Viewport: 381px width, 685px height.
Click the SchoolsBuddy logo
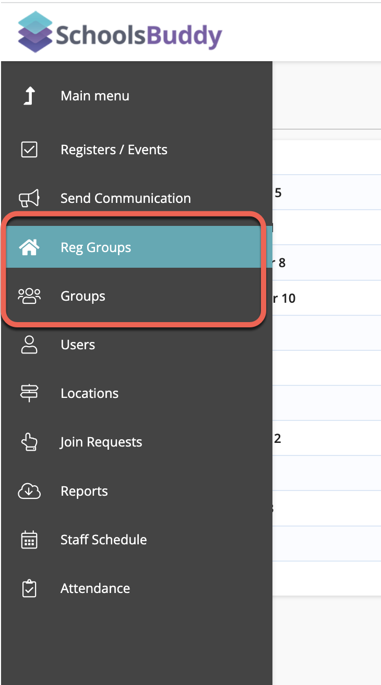coord(120,32)
